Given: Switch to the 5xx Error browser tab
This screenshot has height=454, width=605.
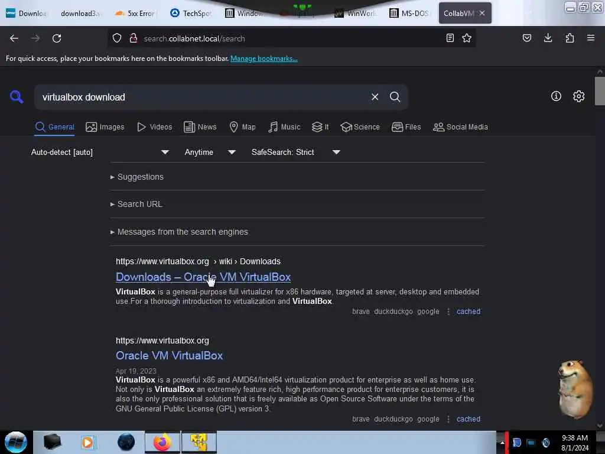Looking at the screenshot, I should pyautogui.click(x=135, y=14).
